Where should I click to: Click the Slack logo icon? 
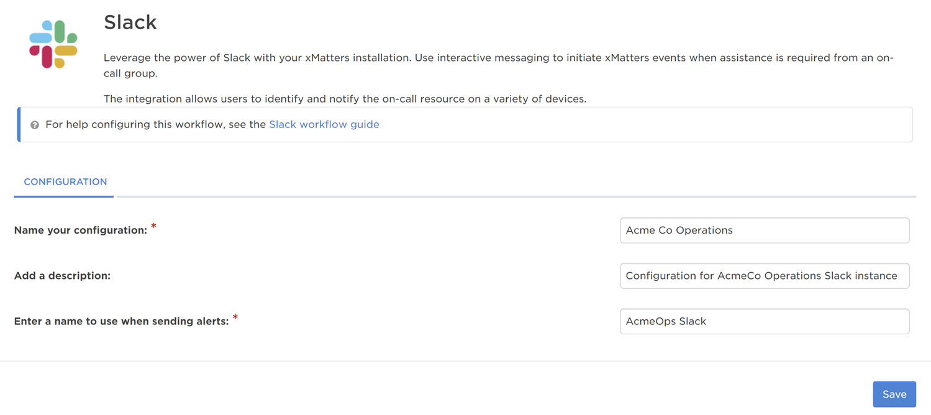point(53,44)
